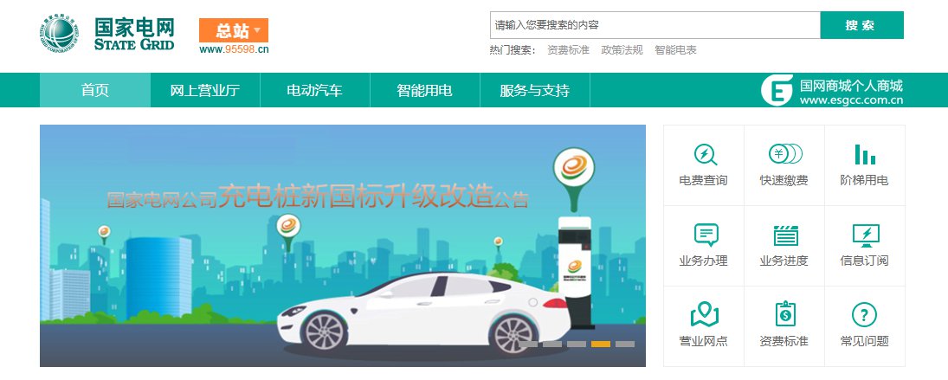Select the 快速缴费 quick payment icon
The image size is (948, 380).
pos(784,154)
